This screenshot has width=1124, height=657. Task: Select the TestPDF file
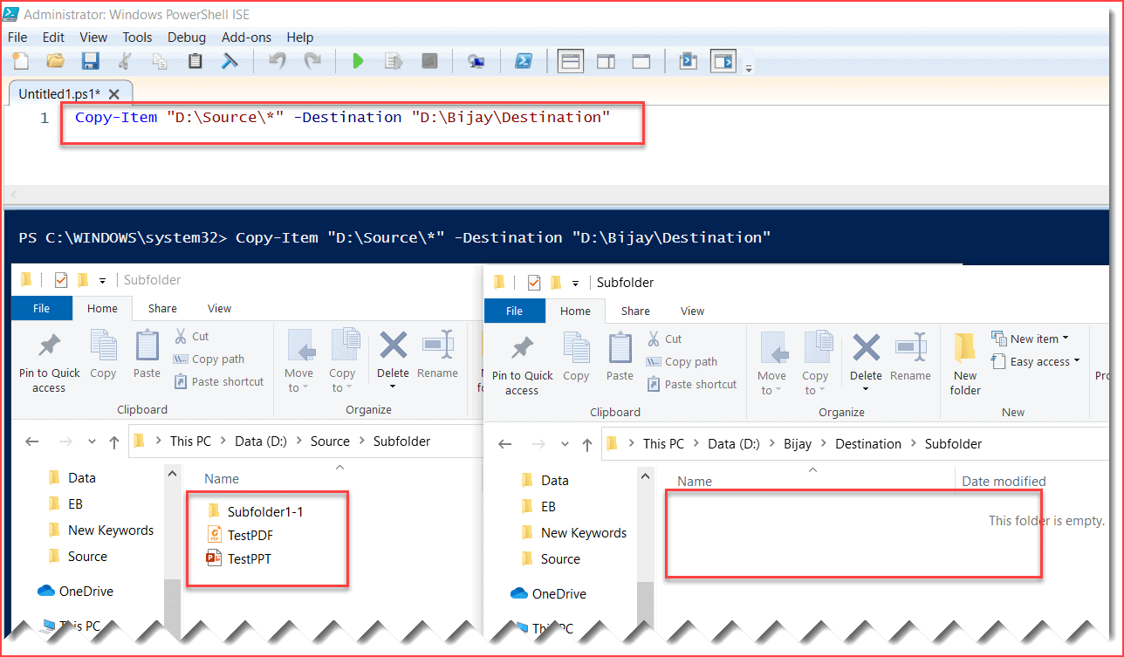click(239, 535)
